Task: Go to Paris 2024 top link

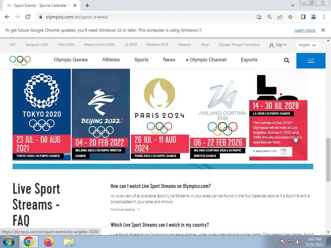Action: pos(66,45)
